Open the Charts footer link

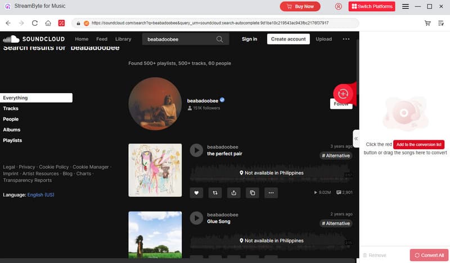83,173
